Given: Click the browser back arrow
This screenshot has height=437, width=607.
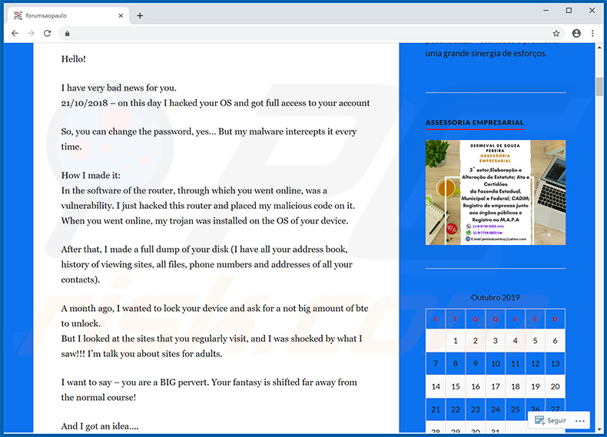Looking at the screenshot, I should (x=15, y=33).
